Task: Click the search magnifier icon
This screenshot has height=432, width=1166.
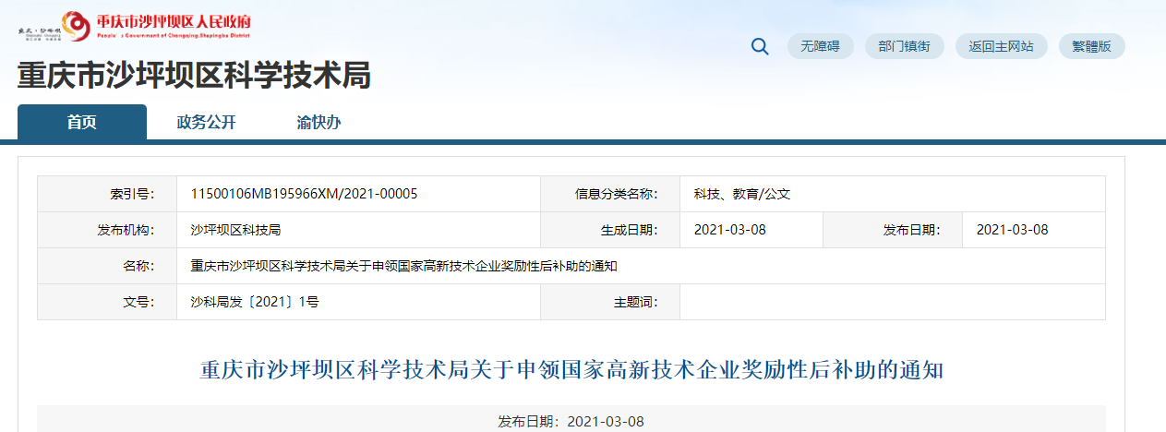Action: point(760,46)
